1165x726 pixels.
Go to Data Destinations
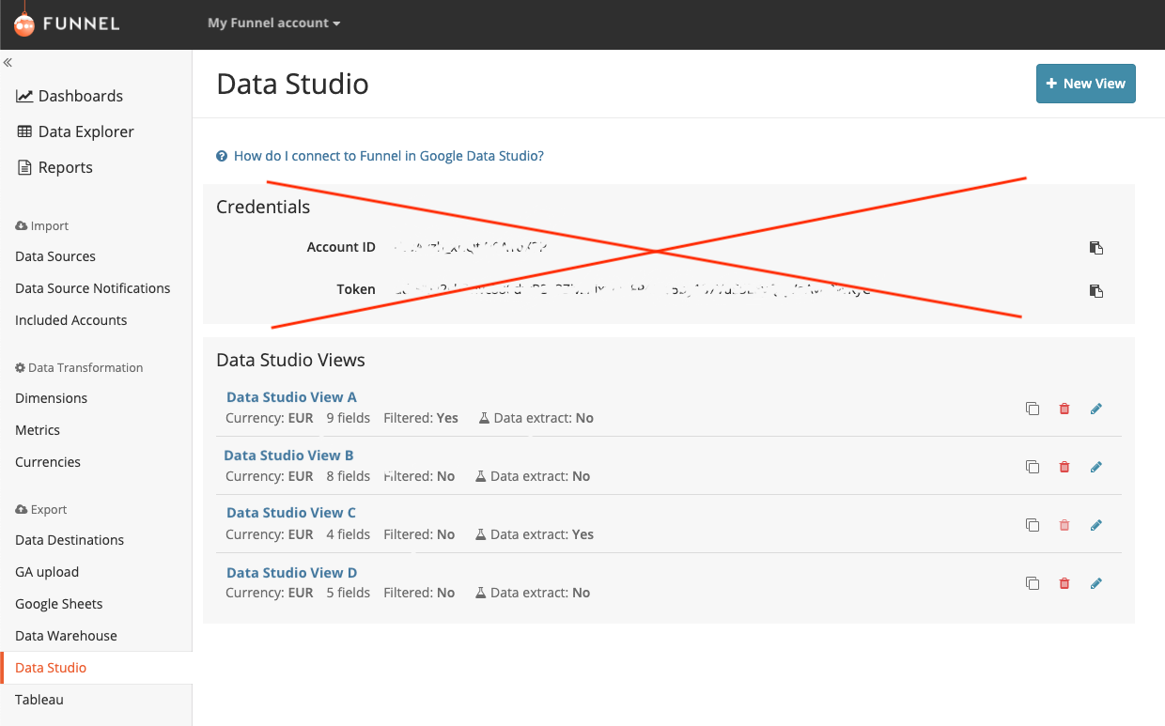(x=70, y=540)
